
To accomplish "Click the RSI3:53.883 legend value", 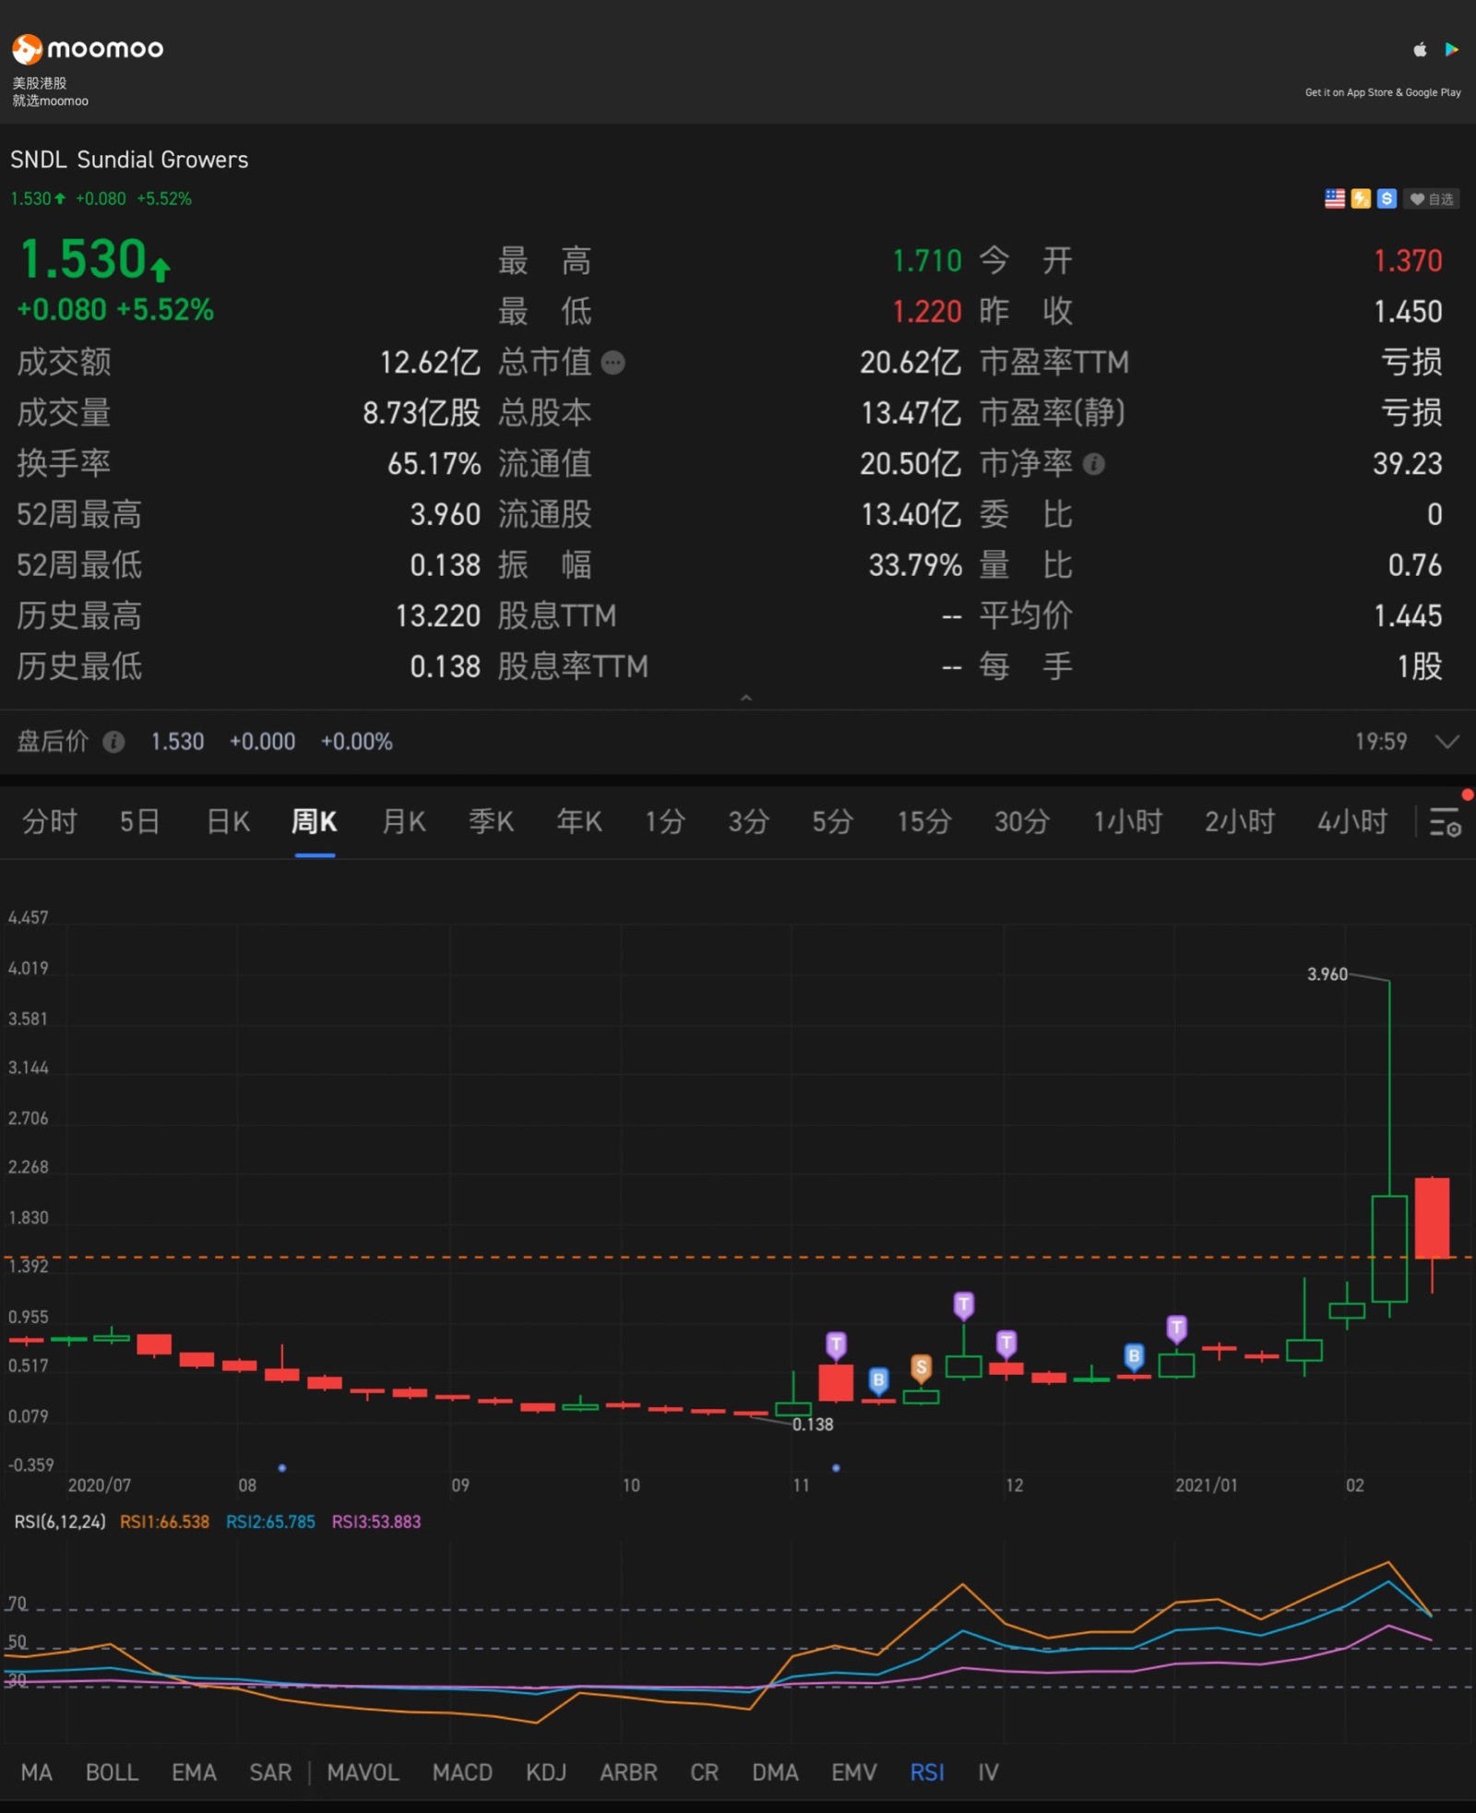I will (376, 1521).
